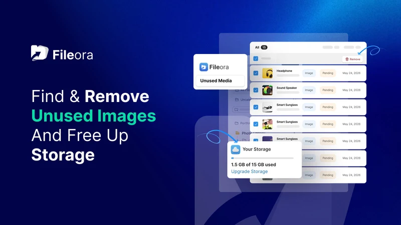Screen dimensions: 401x225
Task: Uncheck checkbox beside green Smart Sunglass thumbnail
Action: point(256,124)
